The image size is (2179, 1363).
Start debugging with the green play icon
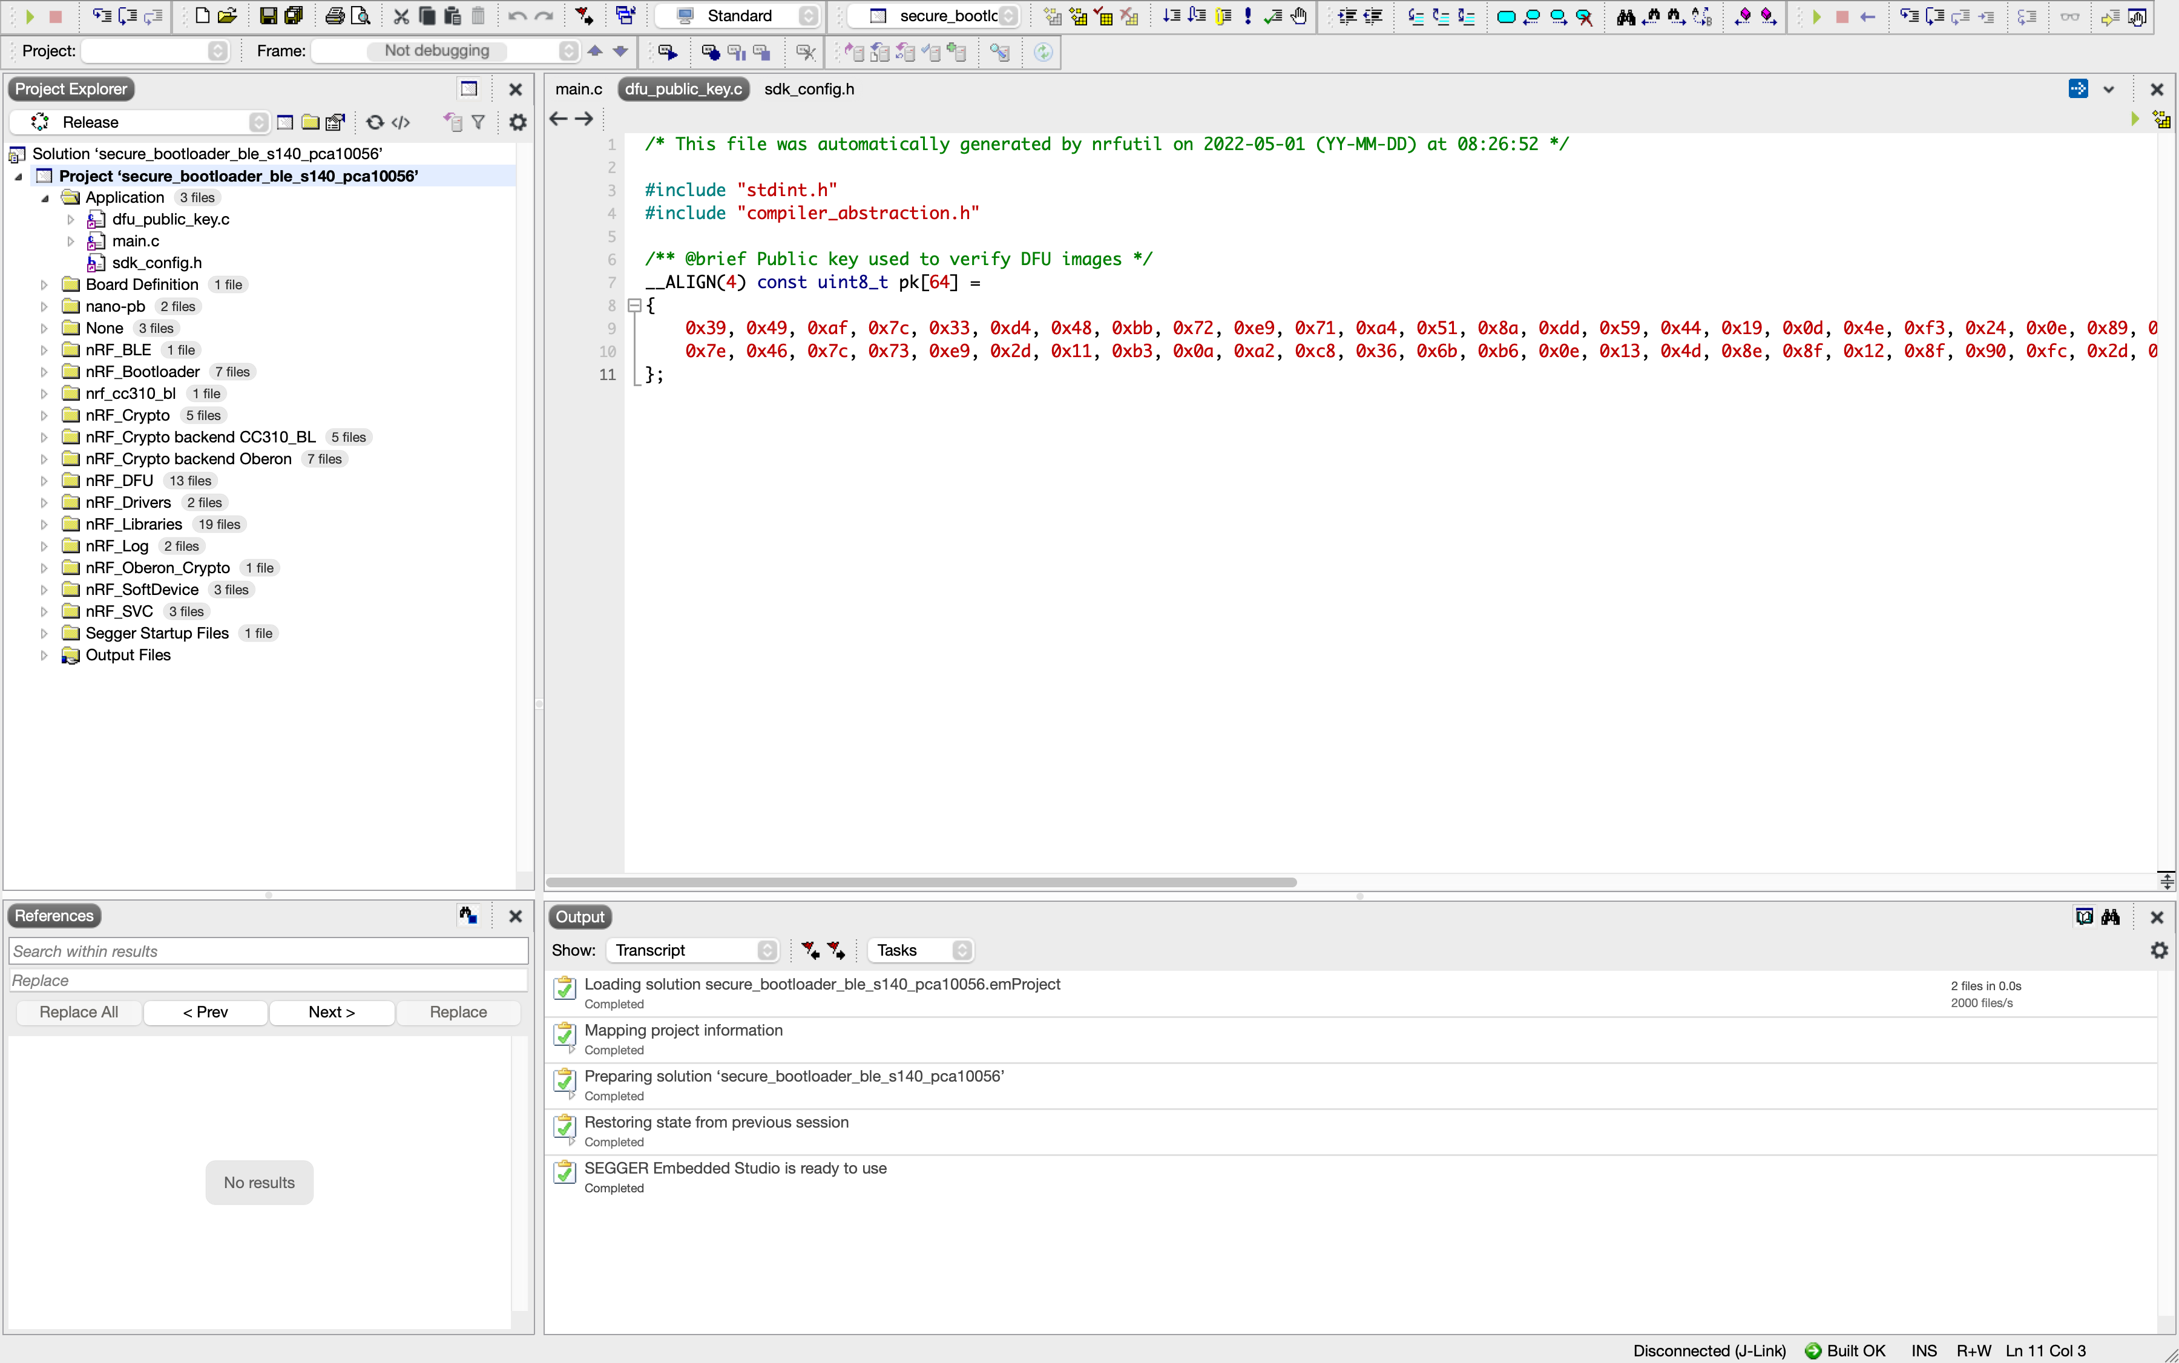point(1814,16)
